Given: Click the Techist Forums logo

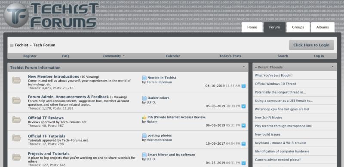Looking at the screenshot, I should [52, 16].
